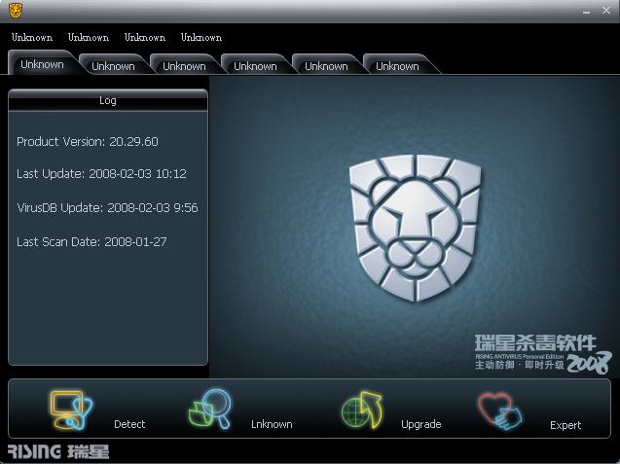Click the 'VirusDB Update: 2008-02-03 9:56' line

(x=107, y=208)
